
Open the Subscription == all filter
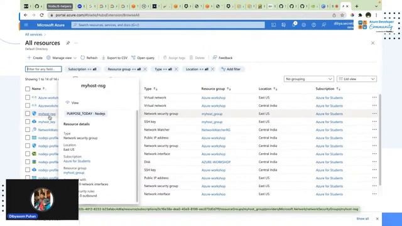coord(82,69)
